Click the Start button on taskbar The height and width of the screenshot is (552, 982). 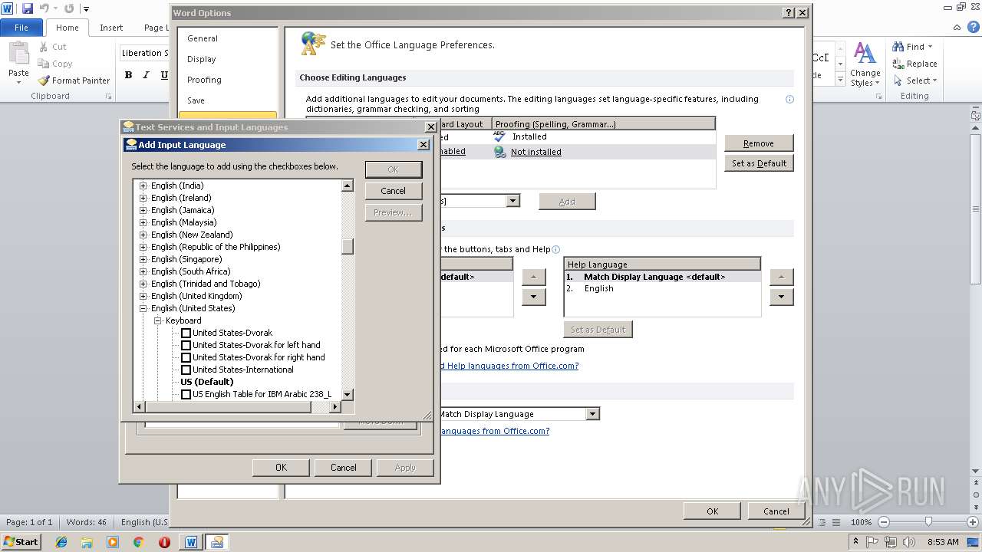pyautogui.click(x=21, y=541)
